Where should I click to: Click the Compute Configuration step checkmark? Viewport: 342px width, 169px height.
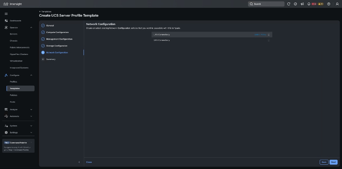point(43,32)
